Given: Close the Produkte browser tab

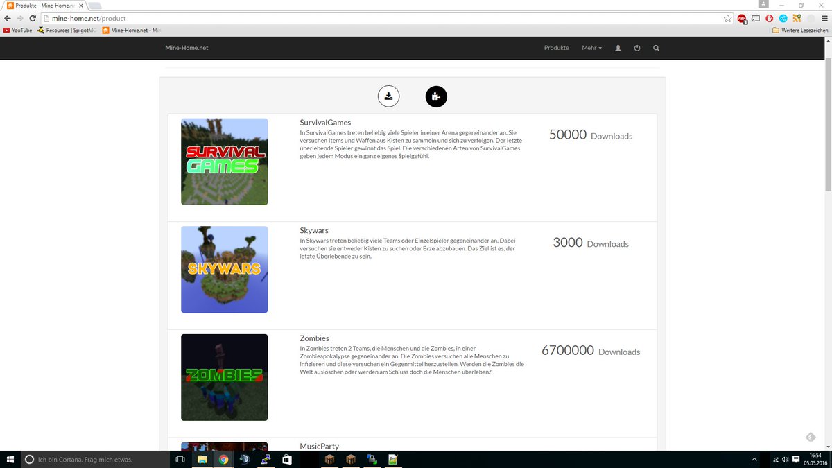Looking at the screenshot, I should coord(81,5).
